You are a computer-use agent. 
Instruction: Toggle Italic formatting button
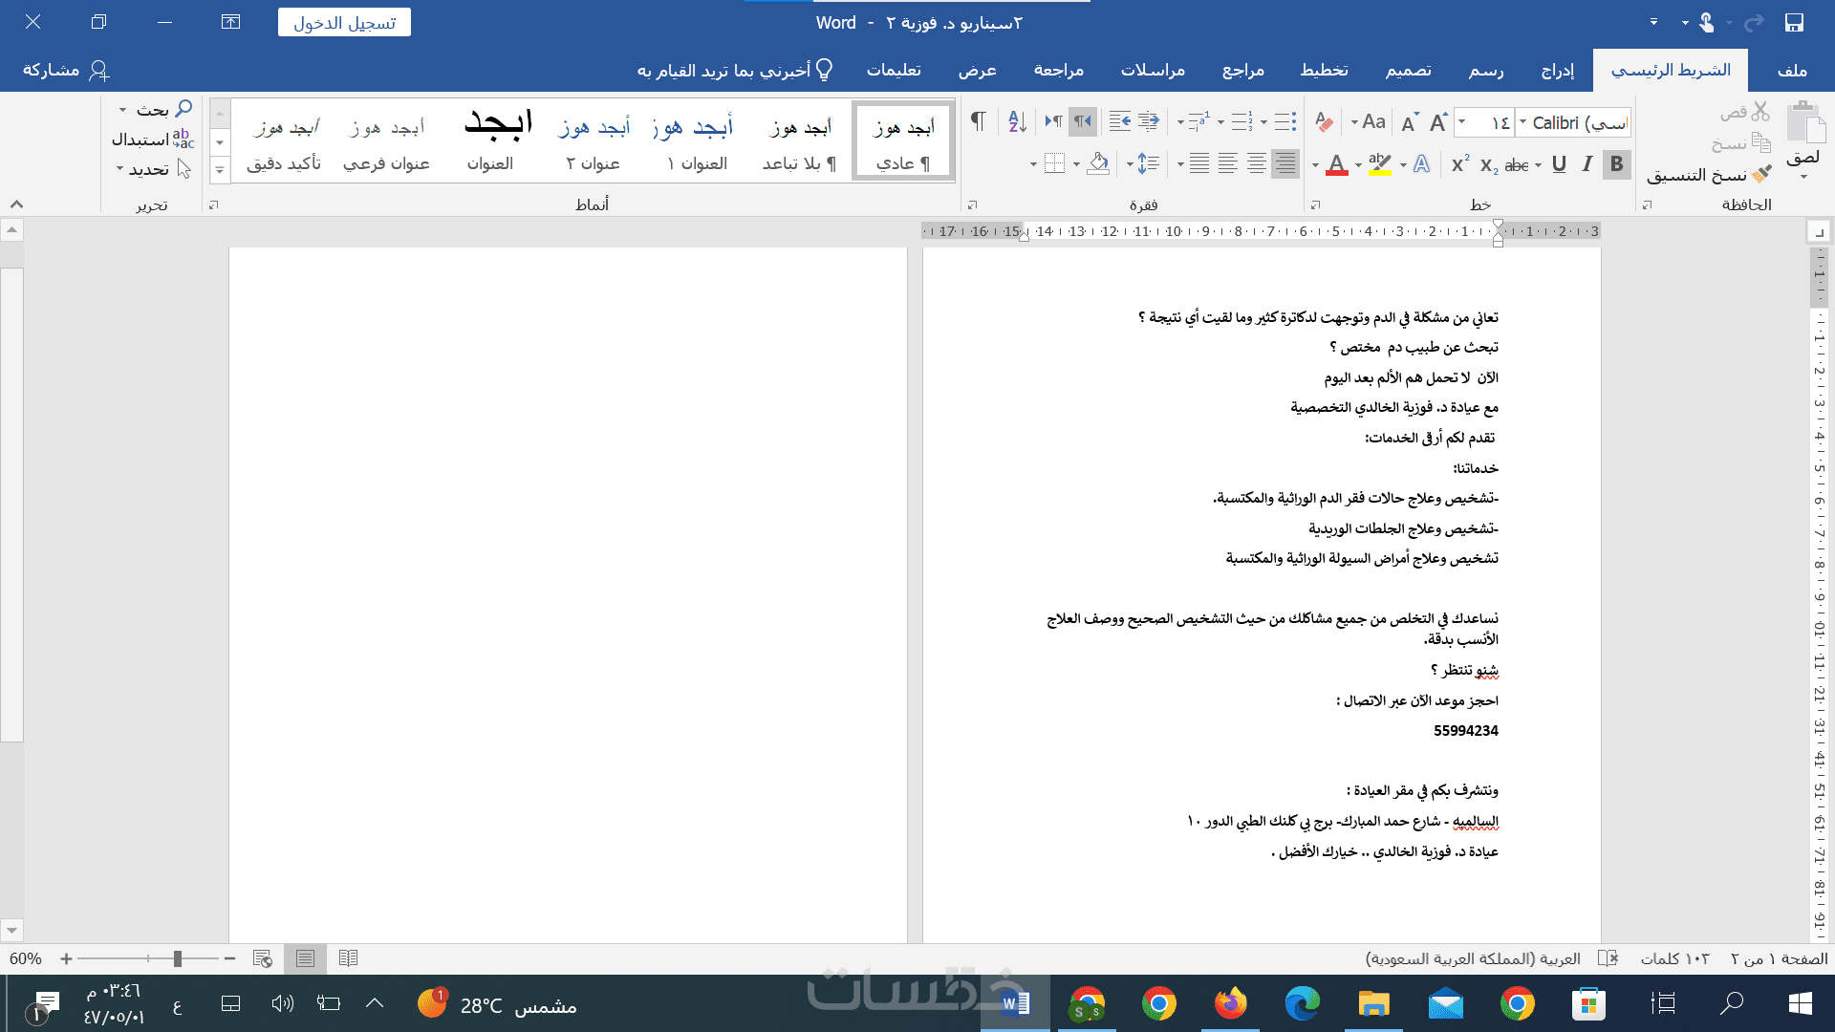coord(1587,164)
